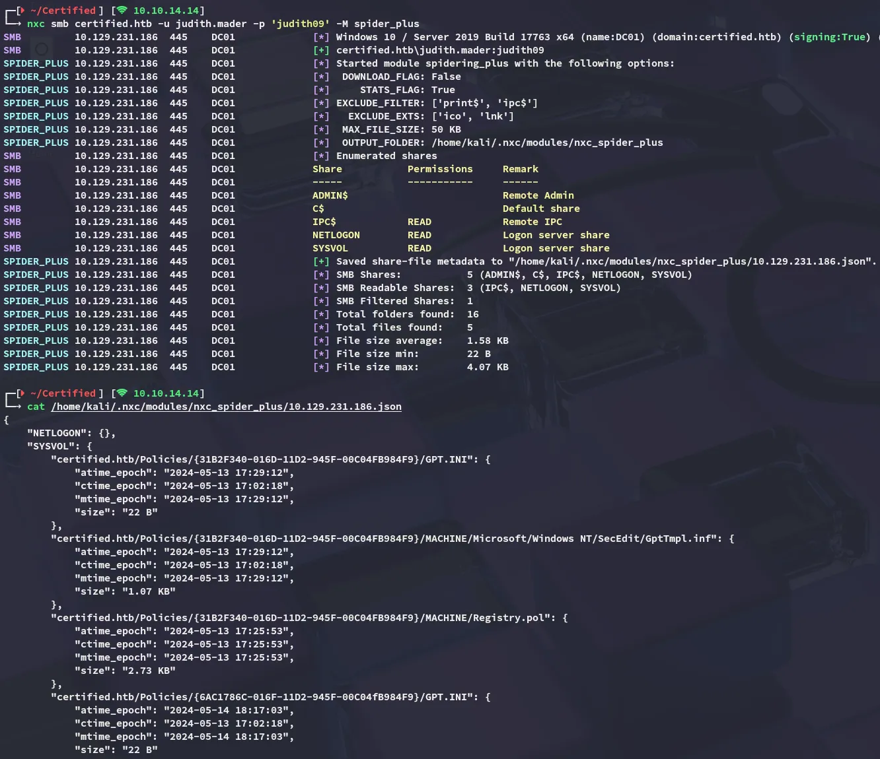Click the green signing:True text
Viewport: 880px width, 759px height.
pyautogui.click(x=832, y=37)
